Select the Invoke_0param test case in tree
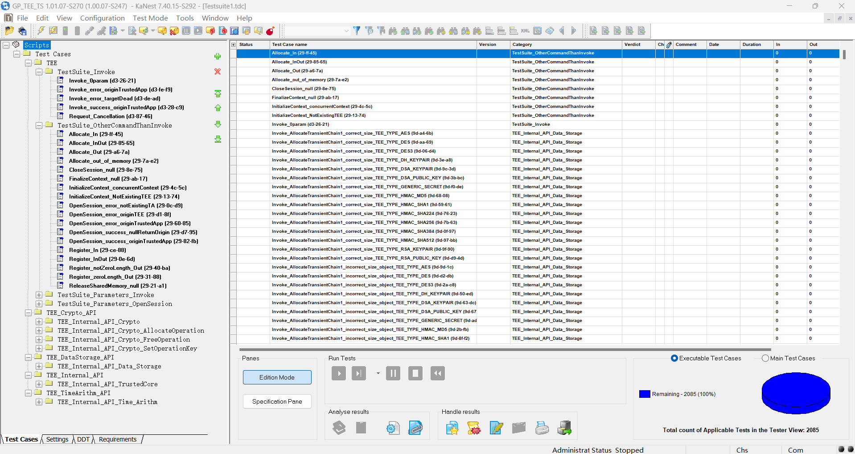Image resolution: width=855 pixels, height=454 pixels. 102,81
